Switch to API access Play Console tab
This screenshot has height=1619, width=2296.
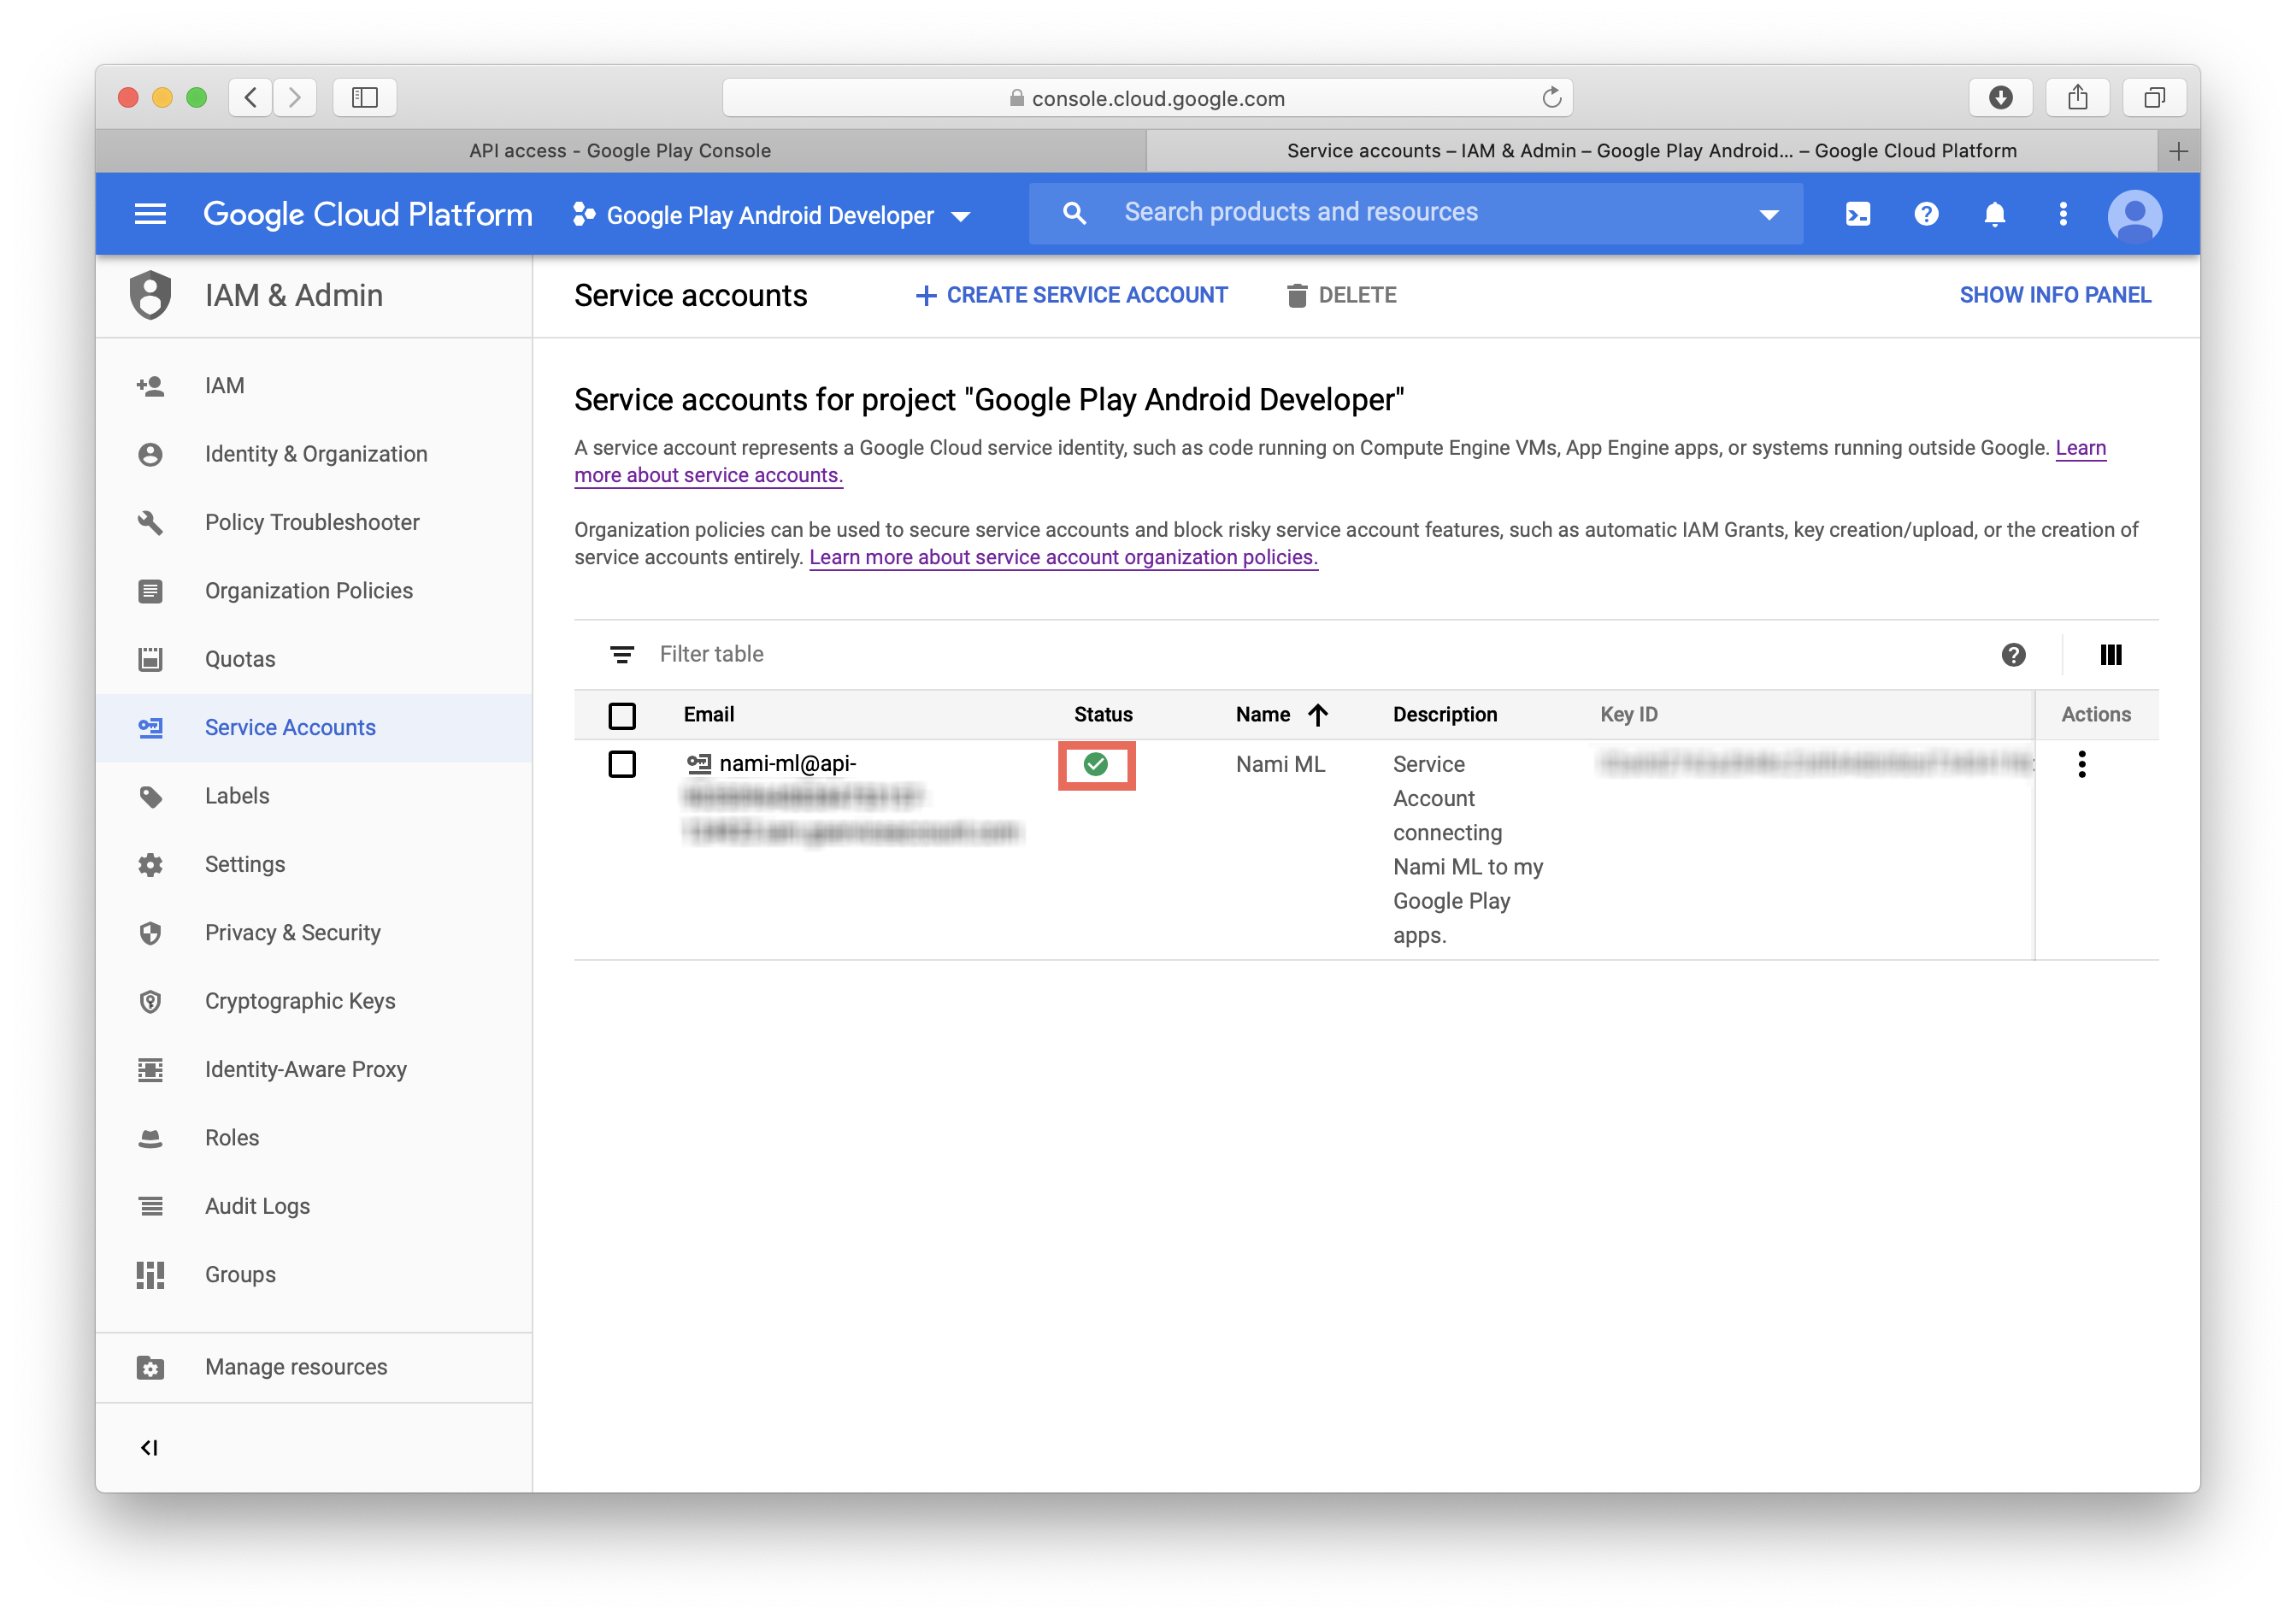(x=620, y=151)
